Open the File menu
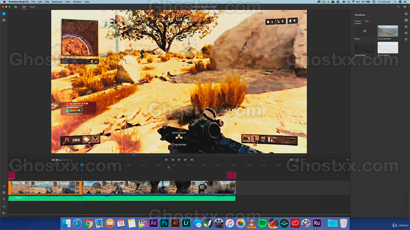Screen dimensions: 410x230 click(x=33, y=2)
